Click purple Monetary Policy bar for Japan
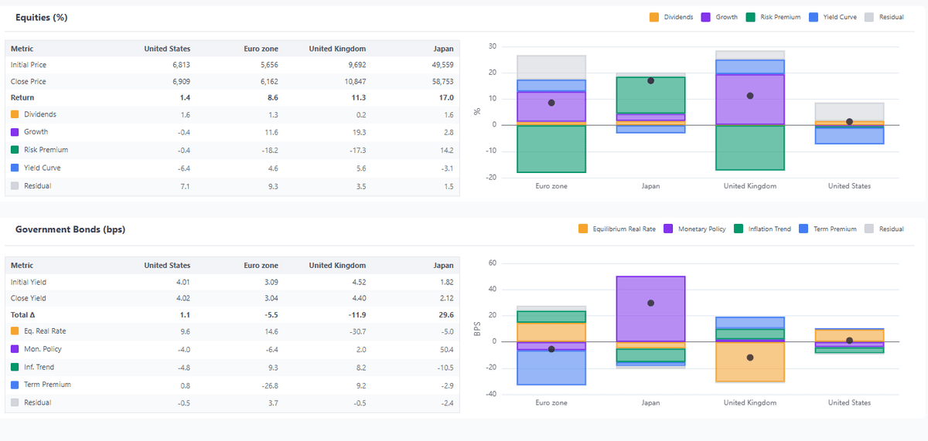This screenshot has width=928, height=441. [x=650, y=309]
